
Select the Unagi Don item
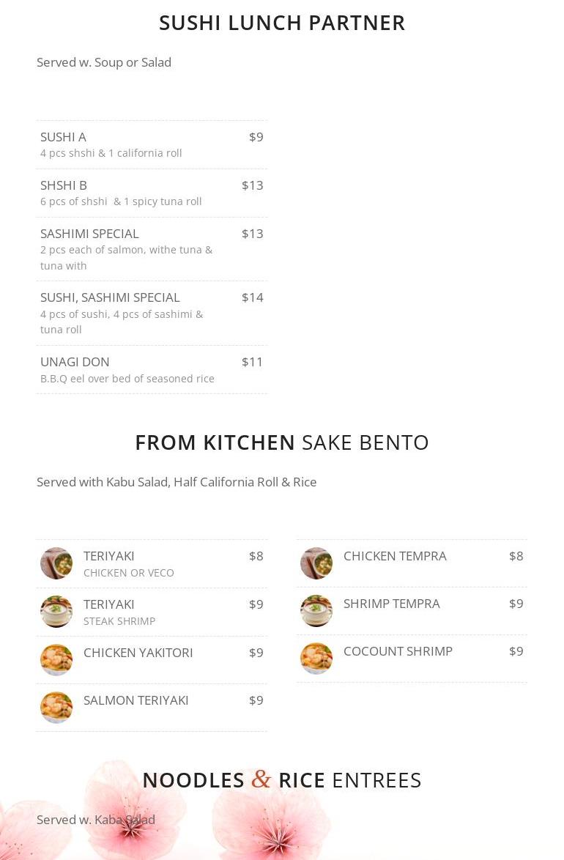point(152,370)
